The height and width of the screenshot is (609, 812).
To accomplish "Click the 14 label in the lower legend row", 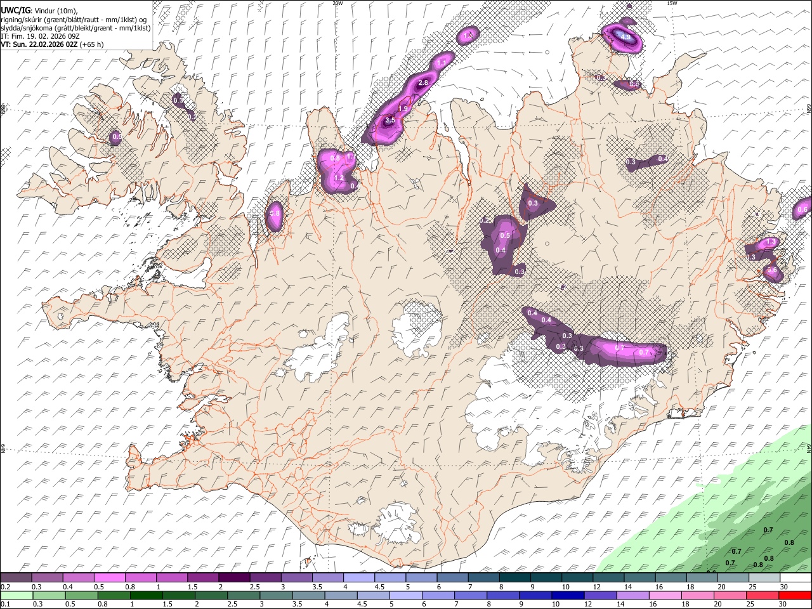I will (621, 604).
